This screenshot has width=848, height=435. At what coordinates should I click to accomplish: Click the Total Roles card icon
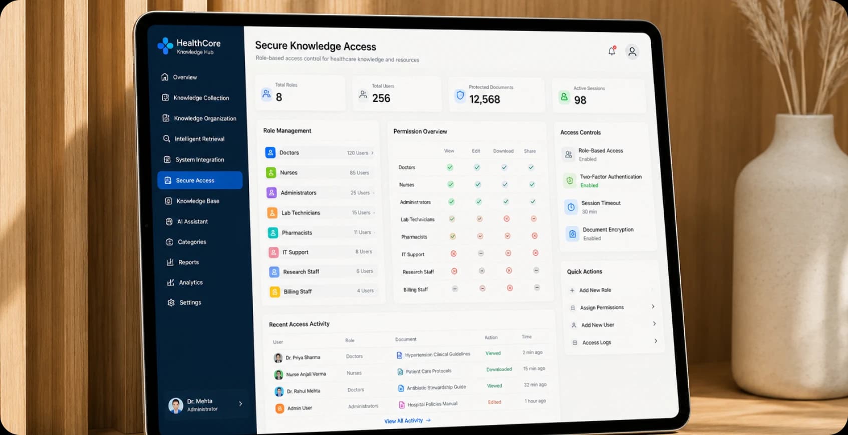pos(266,93)
